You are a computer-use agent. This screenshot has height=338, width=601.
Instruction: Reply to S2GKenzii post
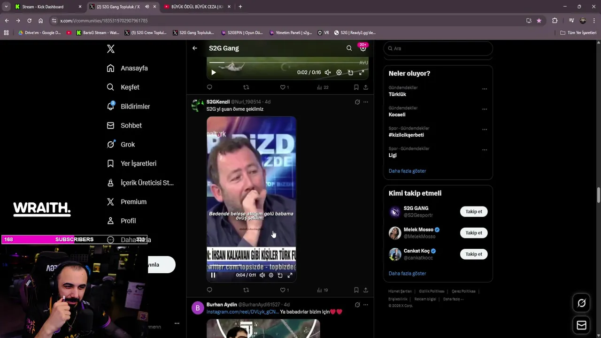click(x=209, y=290)
